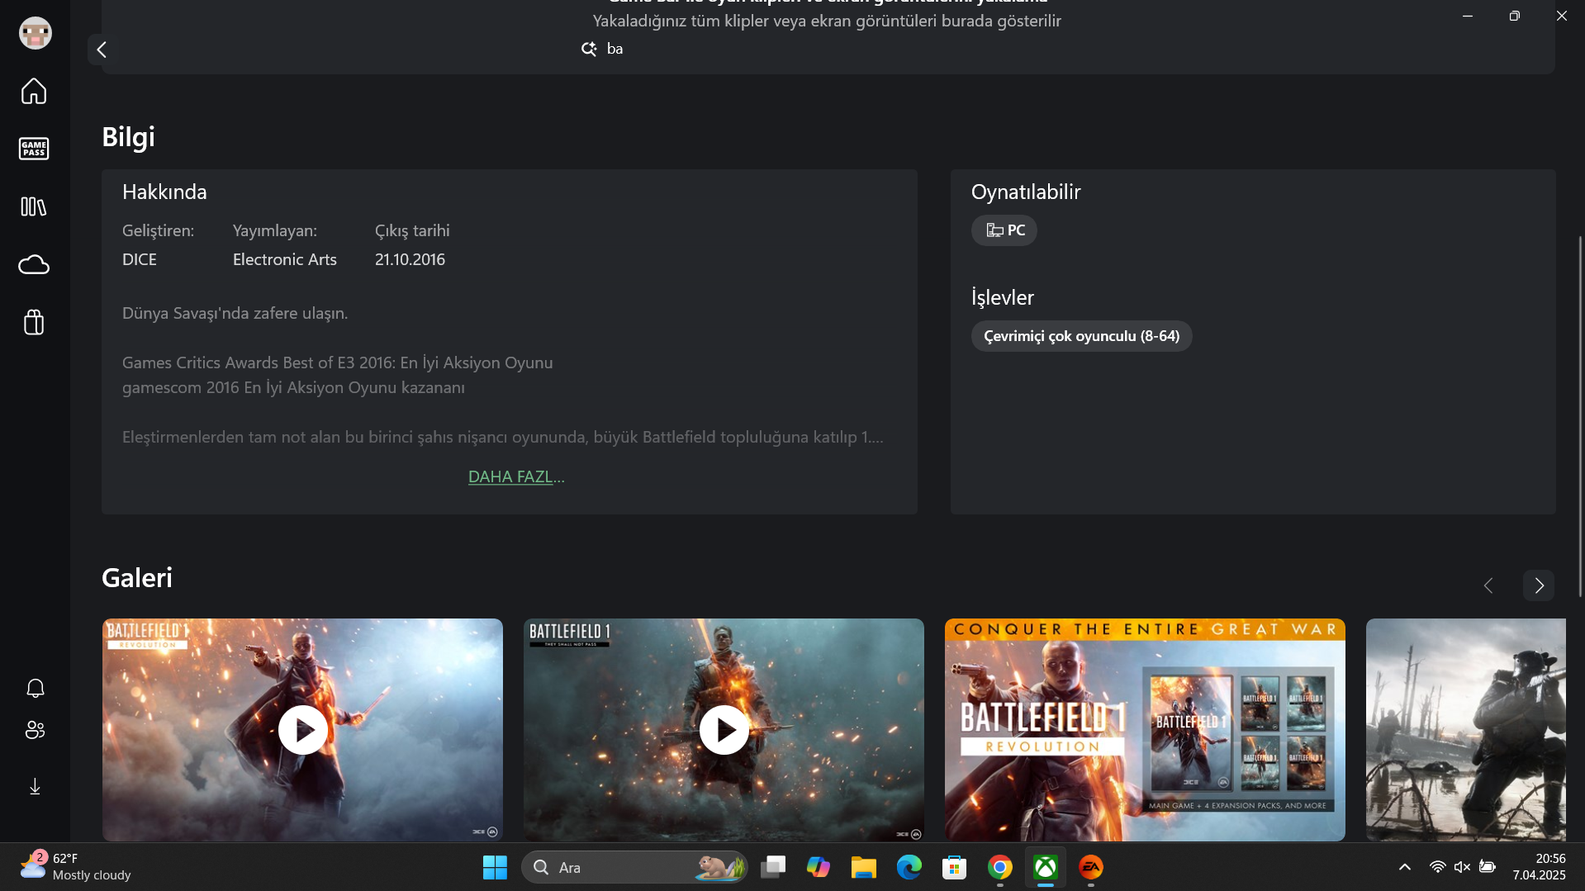Click the 'Oynatılabilir' heading

click(x=1026, y=192)
